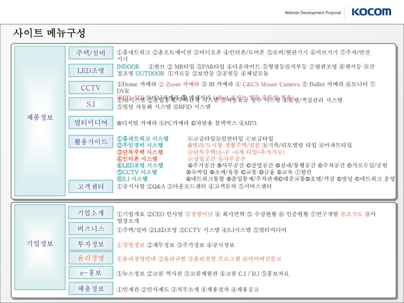Click the 차량용 블랙박스 item
This screenshot has height=303, width=404.
coord(214,123)
